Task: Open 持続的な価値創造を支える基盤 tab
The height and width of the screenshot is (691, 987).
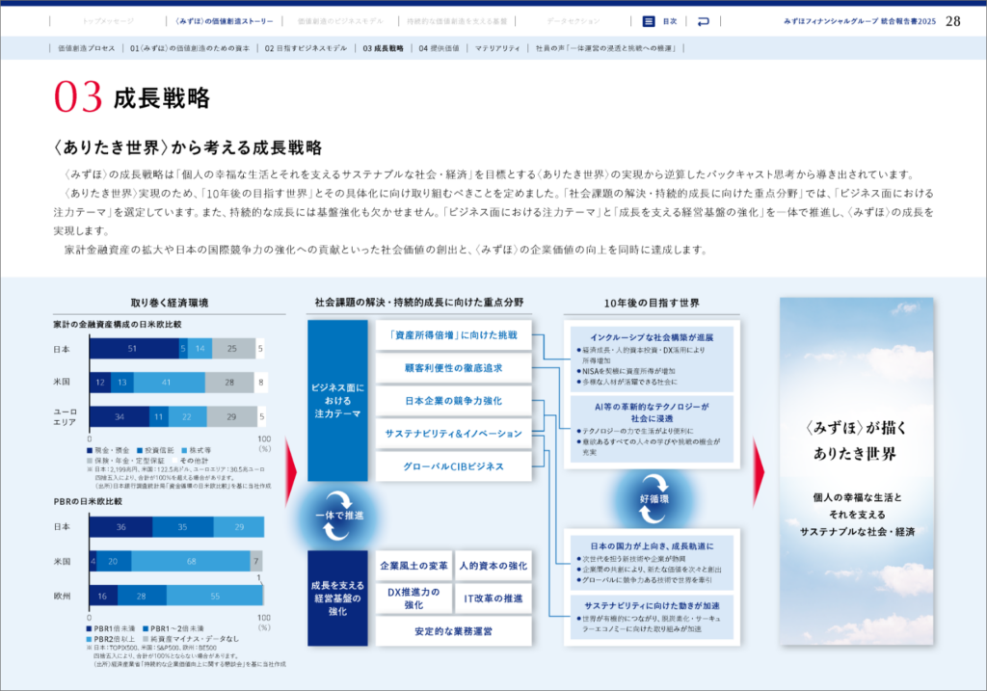Action: (457, 20)
